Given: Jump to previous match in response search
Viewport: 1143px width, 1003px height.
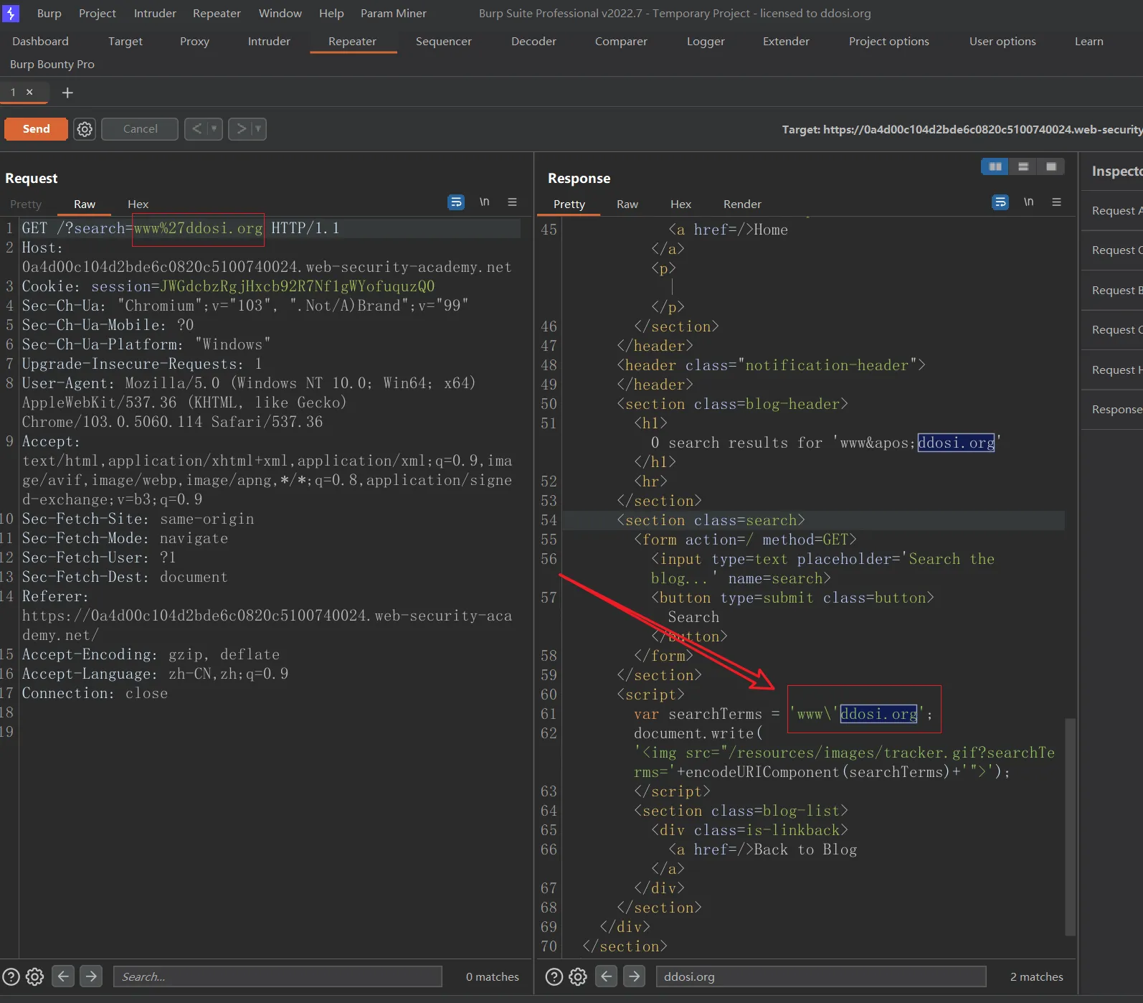Looking at the screenshot, I should point(607,976).
